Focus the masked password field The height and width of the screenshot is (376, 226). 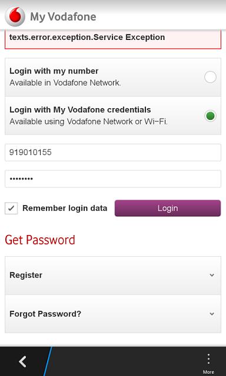(113, 179)
